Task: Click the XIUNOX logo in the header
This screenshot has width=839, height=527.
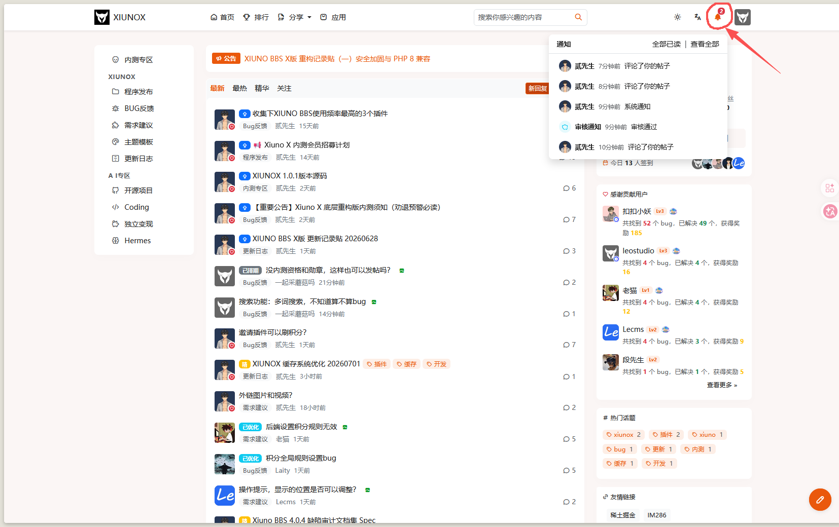Action: click(x=120, y=17)
